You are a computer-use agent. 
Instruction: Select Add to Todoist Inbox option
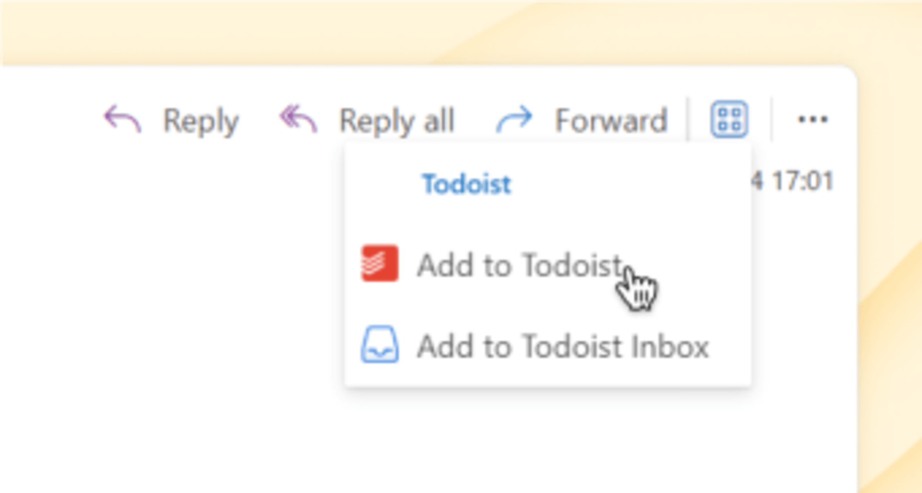(563, 346)
